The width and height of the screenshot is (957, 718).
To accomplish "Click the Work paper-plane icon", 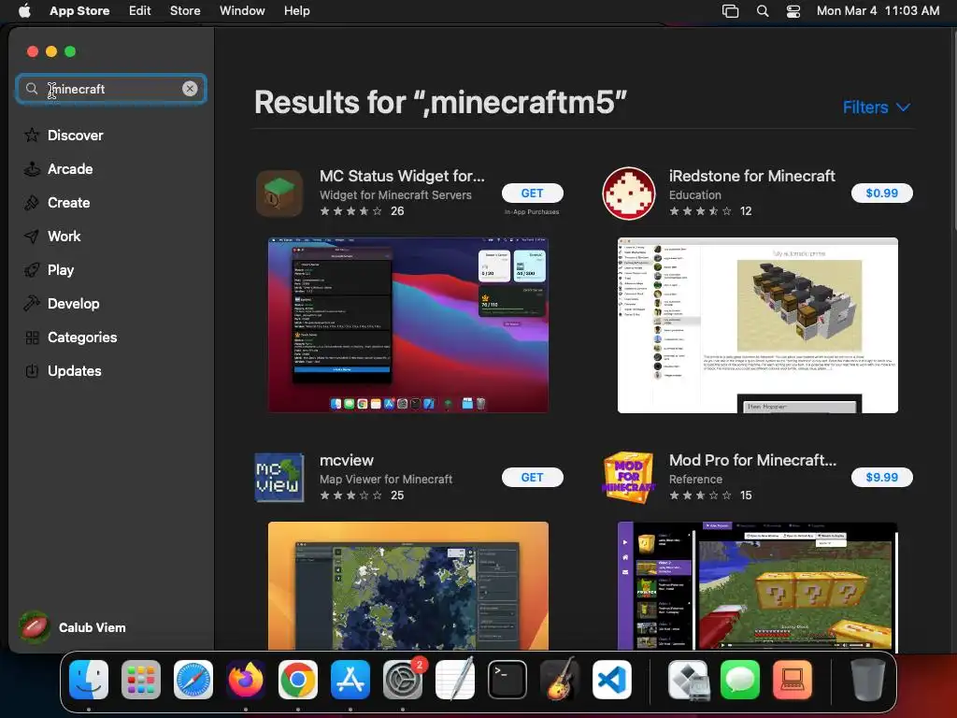I will 32,237.
